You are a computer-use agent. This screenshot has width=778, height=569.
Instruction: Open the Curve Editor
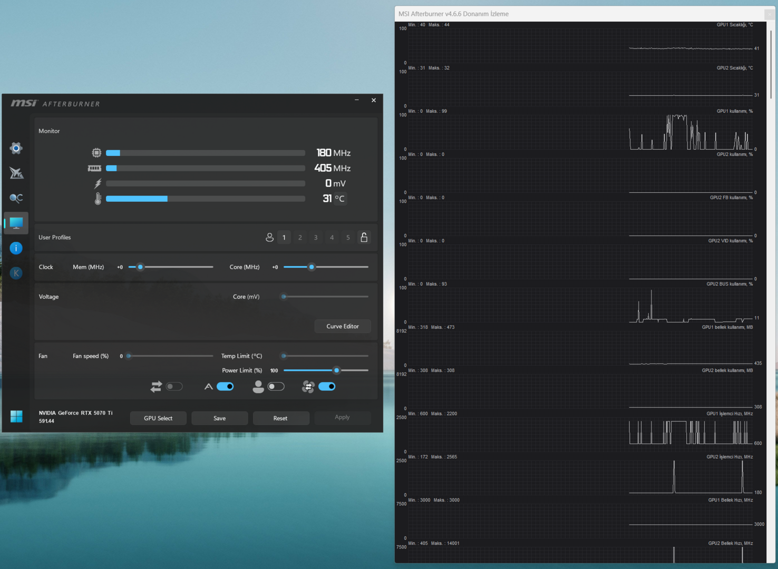(343, 326)
